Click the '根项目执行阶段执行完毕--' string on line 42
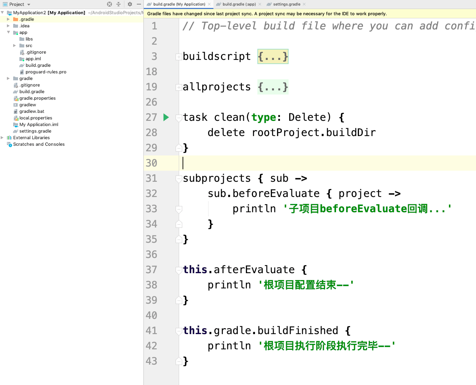The width and height of the screenshot is (476, 385). [327, 346]
